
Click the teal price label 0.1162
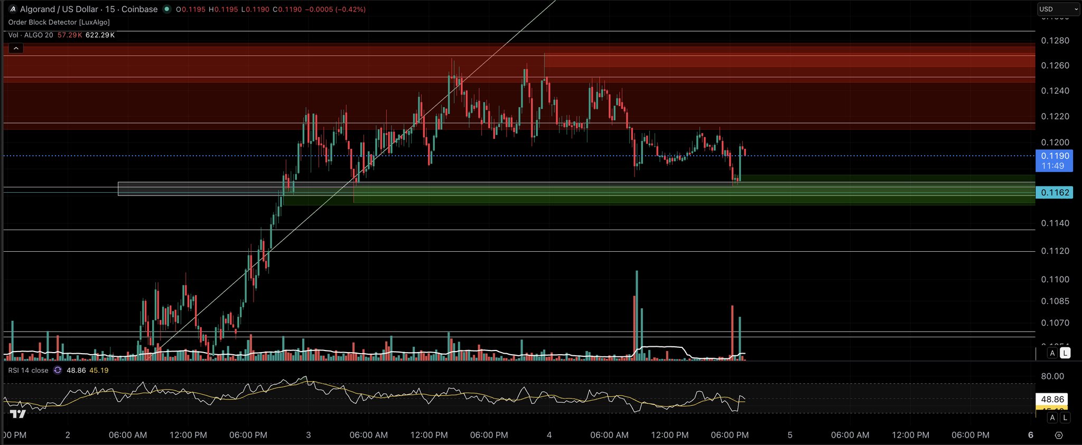click(1055, 193)
